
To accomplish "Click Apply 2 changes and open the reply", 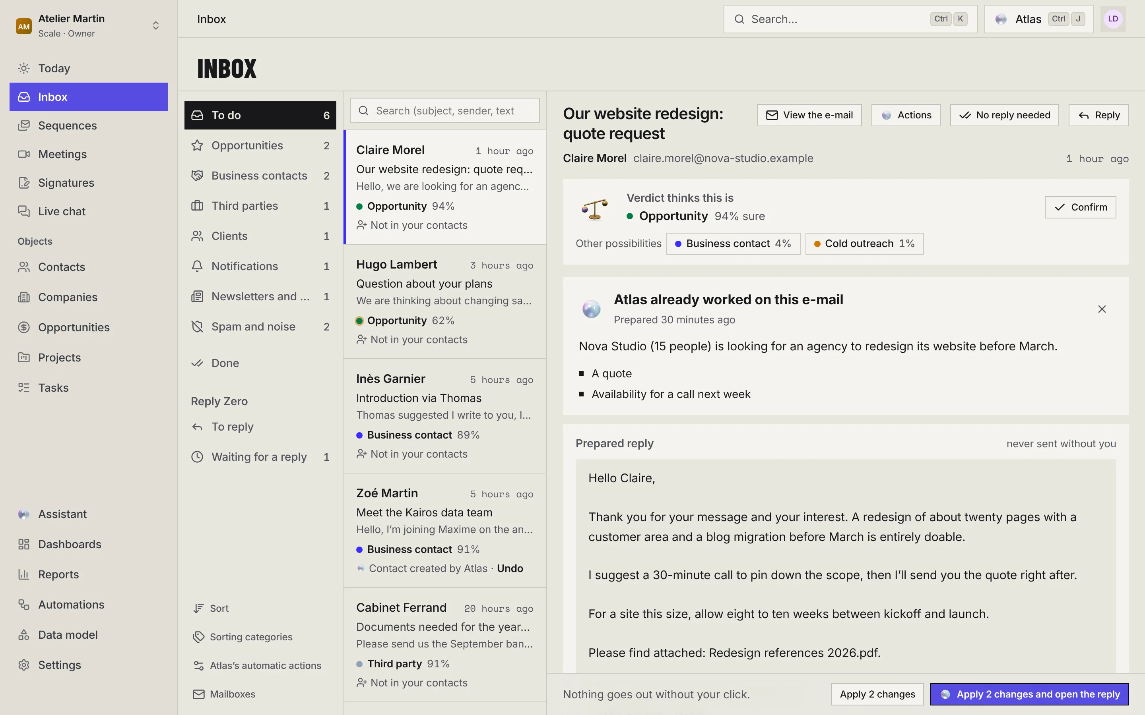I will (x=1029, y=694).
